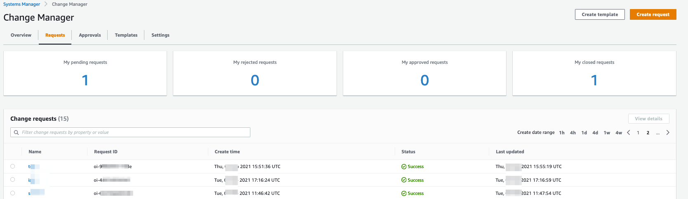The height and width of the screenshot is (199, 688).
Task: Click the View details button
Action: (x=648, y=119)
